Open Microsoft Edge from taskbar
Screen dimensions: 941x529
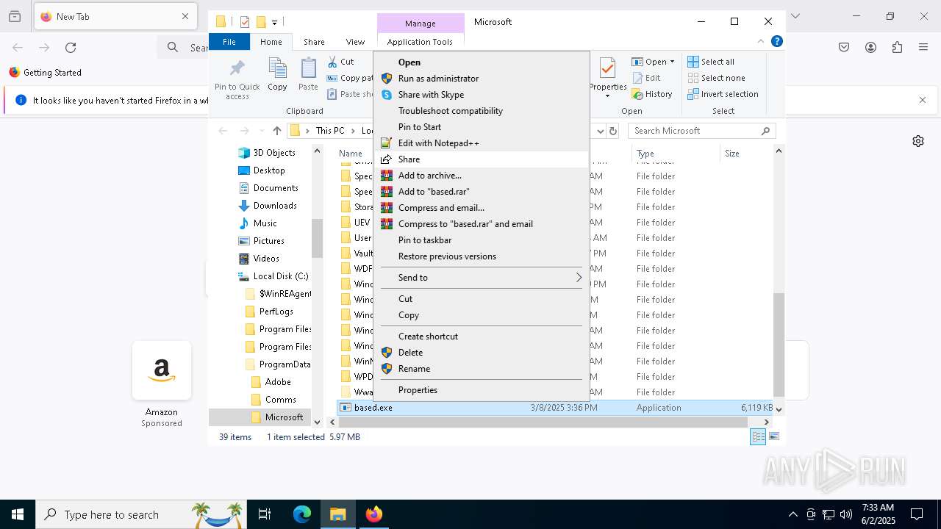(x=302, y=514)
